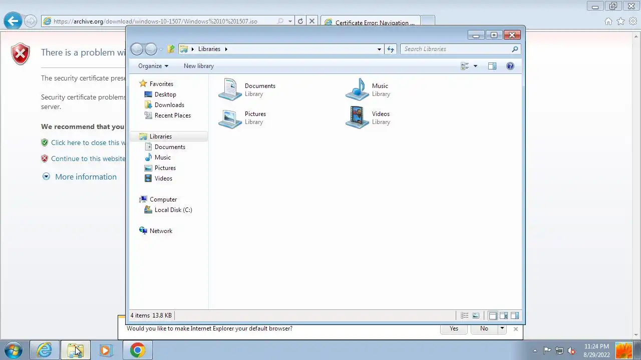Click Continue to this website link
641x360 pixels.
coord(88,158)
